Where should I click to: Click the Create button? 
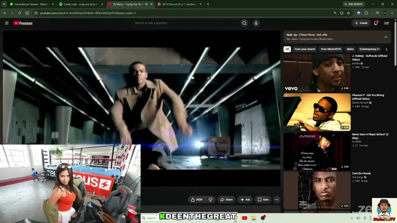[361, 23]
